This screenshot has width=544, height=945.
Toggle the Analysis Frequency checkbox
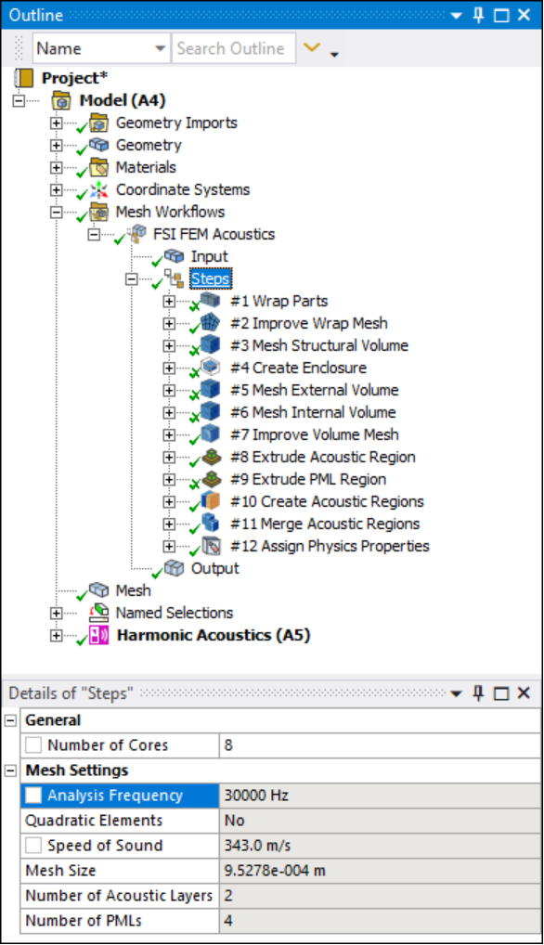[x=33, y=795]
